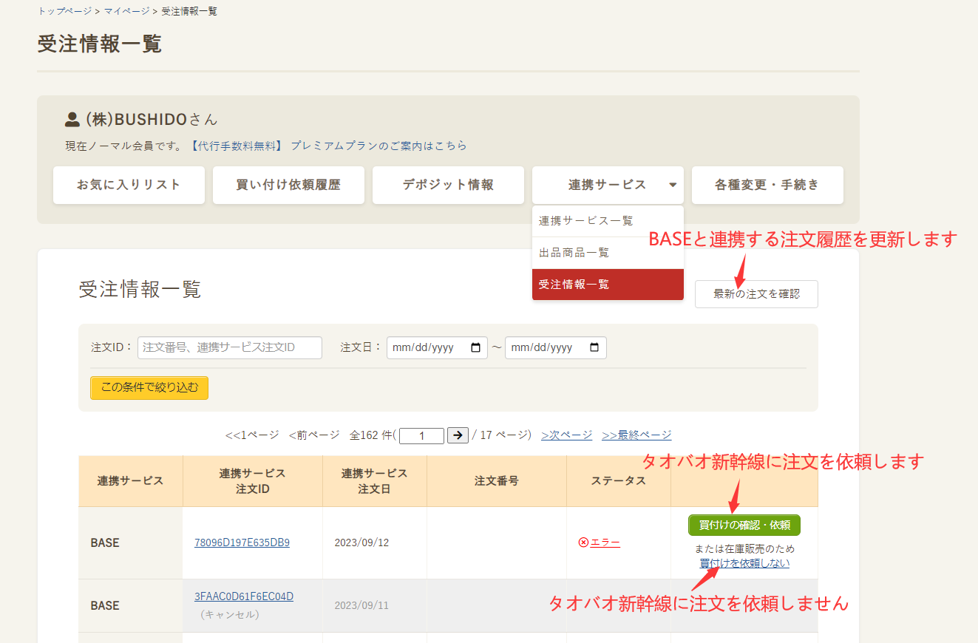Open デポジット情報
Image resolution: width=978 pixels, height=643 pixels.
pos(448,186)
